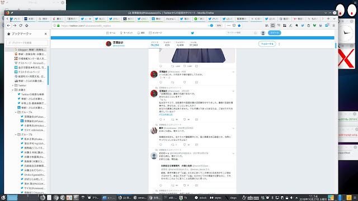Like the 4月19日 深澤諭史 tweet

click(185, 119)
